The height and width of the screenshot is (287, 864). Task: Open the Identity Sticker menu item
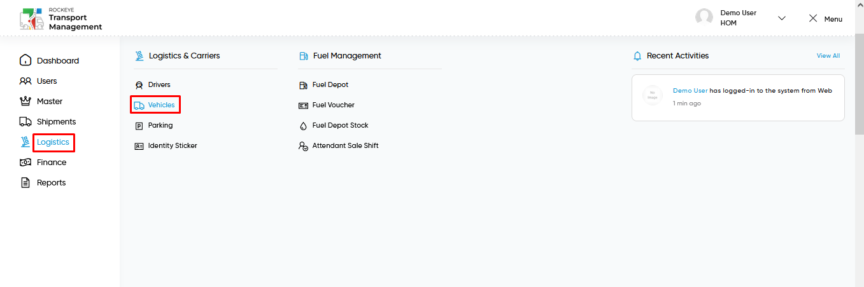tap(173, 145)
